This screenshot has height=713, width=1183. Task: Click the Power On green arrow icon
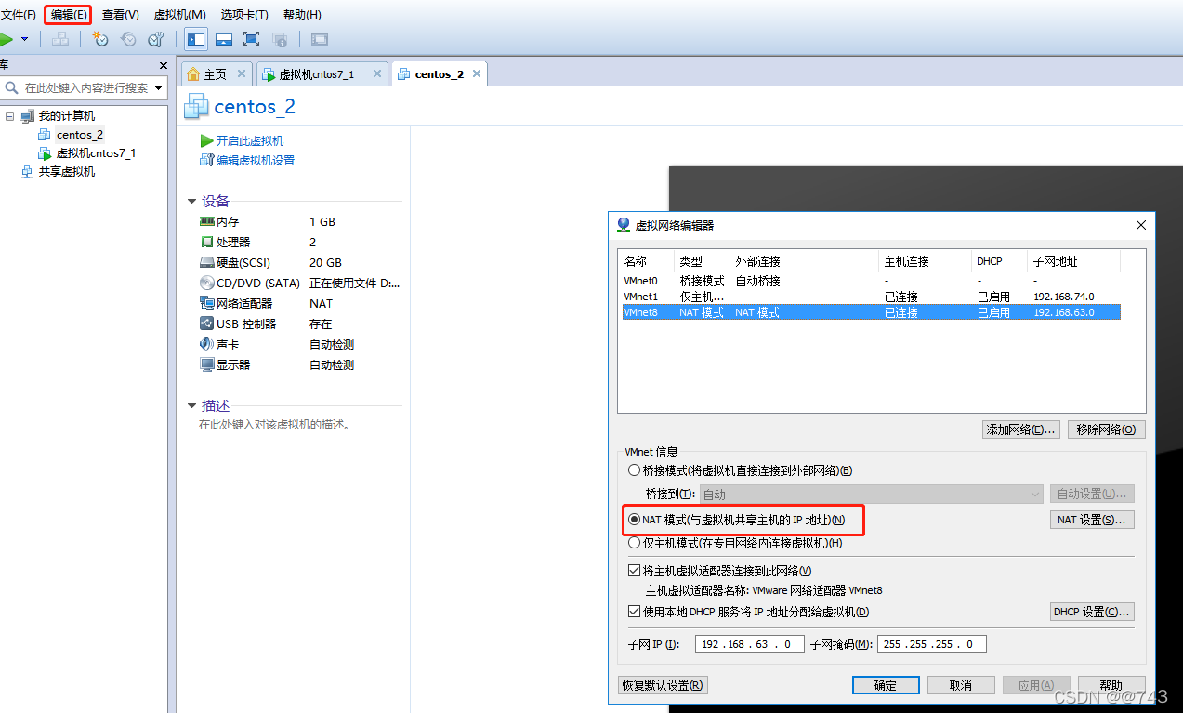(x=7, y=39)
